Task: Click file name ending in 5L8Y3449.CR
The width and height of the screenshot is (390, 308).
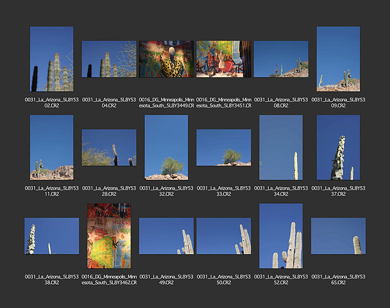Action: pos(166,103)
